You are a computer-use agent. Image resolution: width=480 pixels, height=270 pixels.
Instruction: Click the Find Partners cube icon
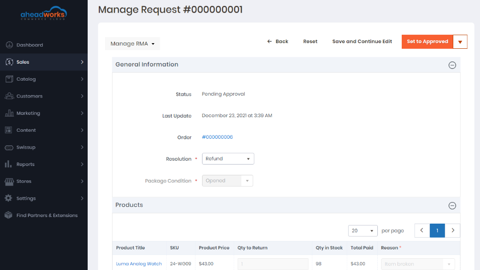pos(8,215)
